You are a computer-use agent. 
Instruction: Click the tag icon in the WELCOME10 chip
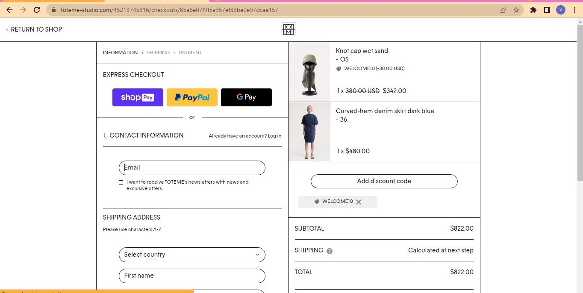(317, 202)
